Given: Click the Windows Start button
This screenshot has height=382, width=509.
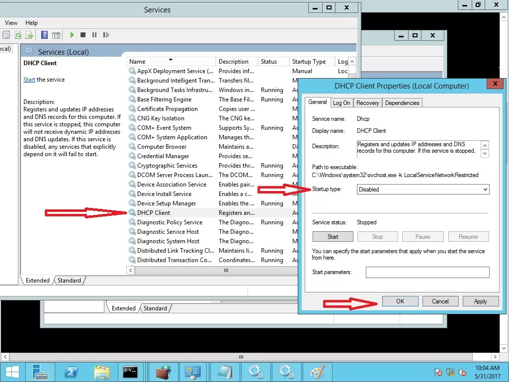Looking at the screenshot, I should pyautogui.click(x=12, y=372).
